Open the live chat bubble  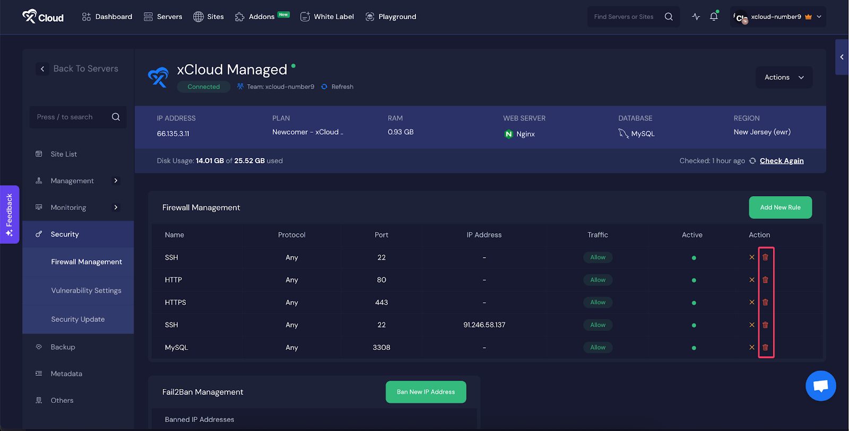click(820, 386)
